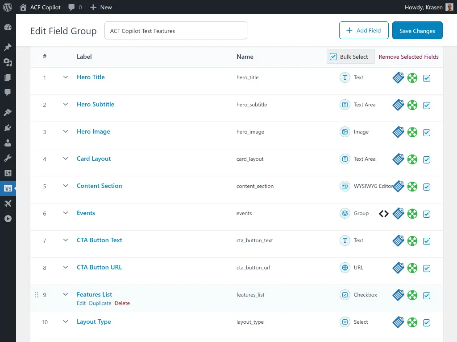
Task: Open the Comments section in the sidebar
Action: pyautogui.click(x=7, y=92)
